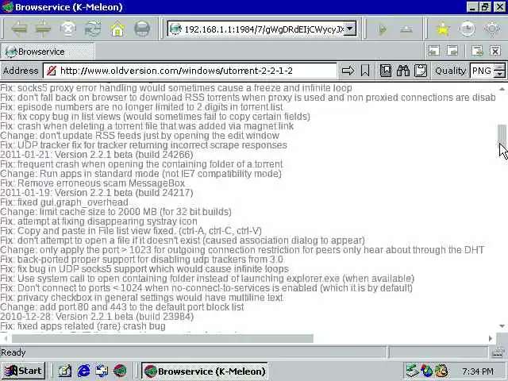Open the Windows Start menu

click(x=23, y=371)
